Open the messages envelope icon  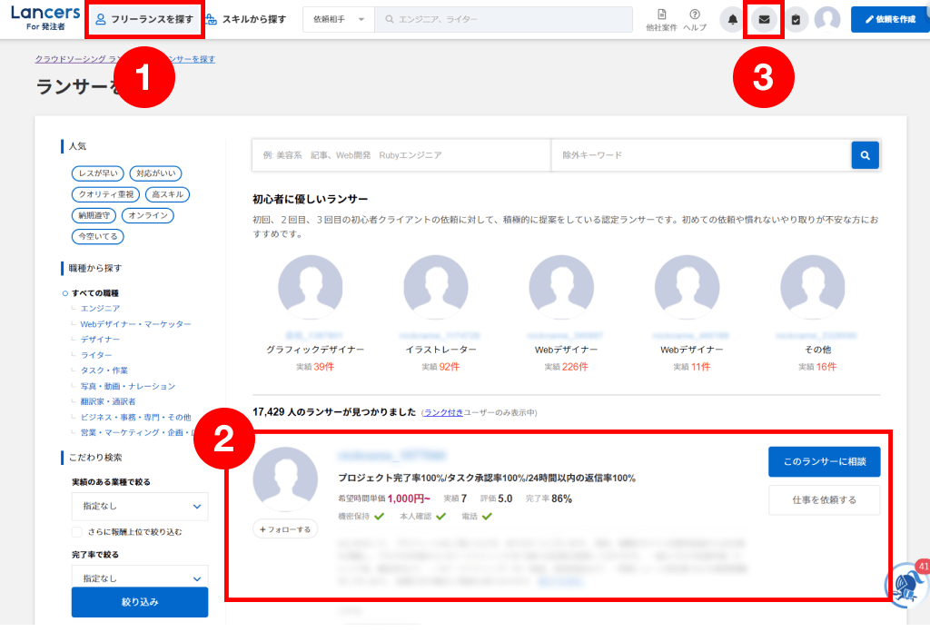point(764,20)
